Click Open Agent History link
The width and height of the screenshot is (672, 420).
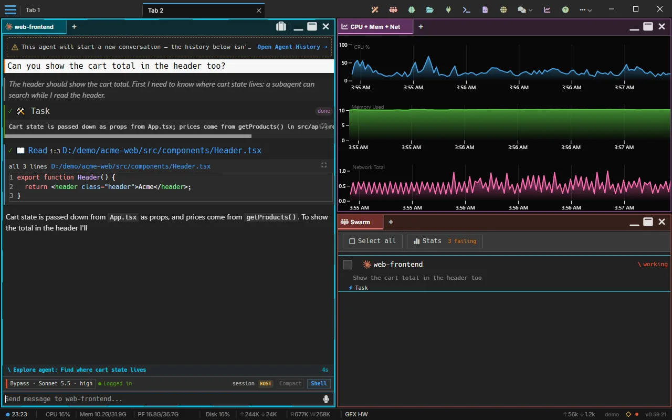click(x=292, y=47)
